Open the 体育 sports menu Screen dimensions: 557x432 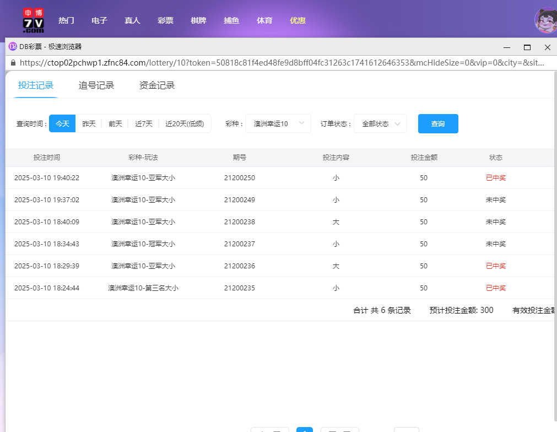tap(264, 20)
